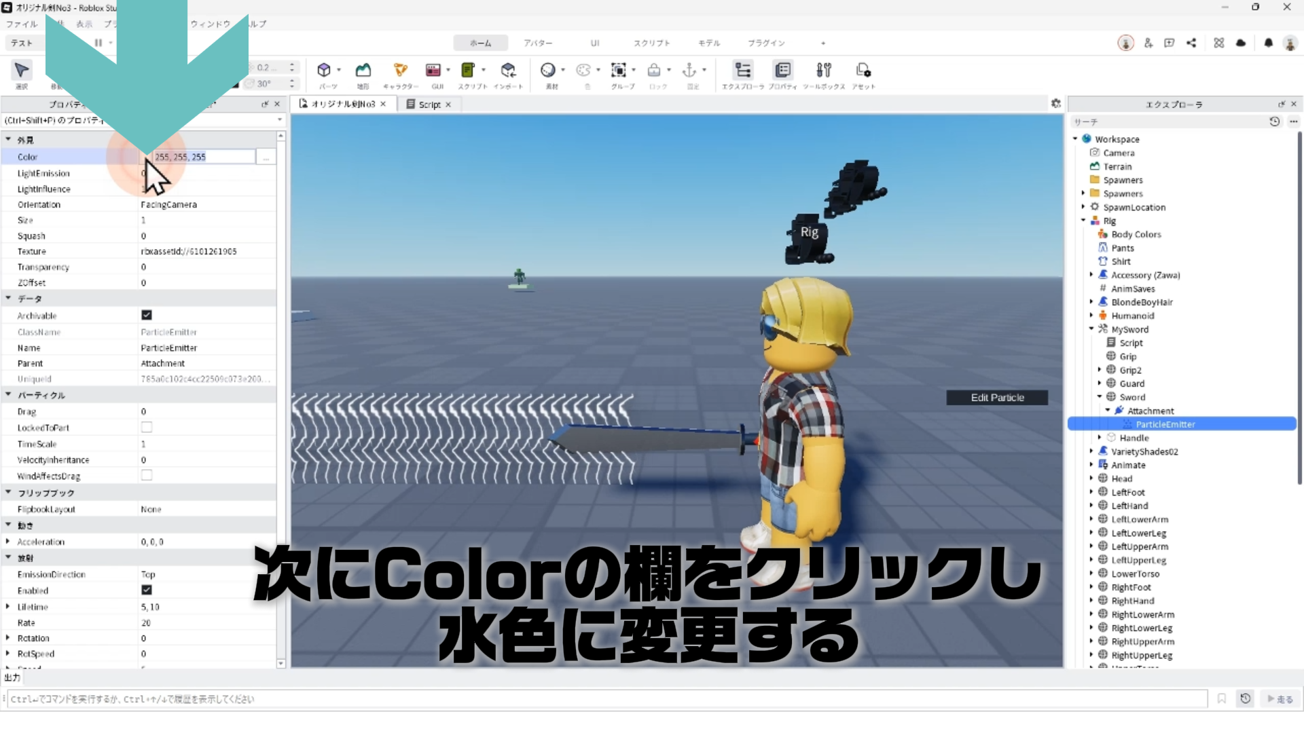Click the Character rig builder icon
This screenshot has width=1304, height=733.
pyautogui.click(x=400, y=70)
